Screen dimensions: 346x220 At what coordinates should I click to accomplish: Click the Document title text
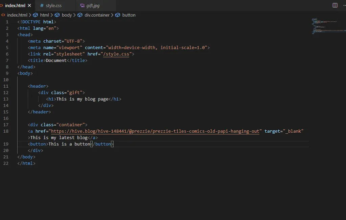56,60
